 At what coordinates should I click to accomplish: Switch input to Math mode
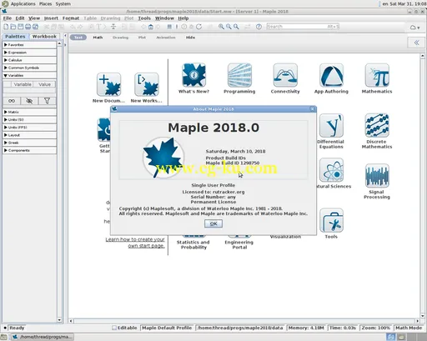(98, 38)
